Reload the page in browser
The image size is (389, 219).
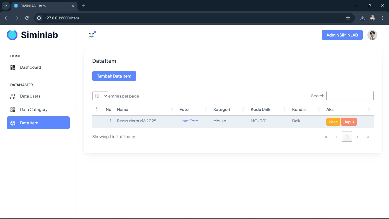pyautogui.click(x=27, y=18)
